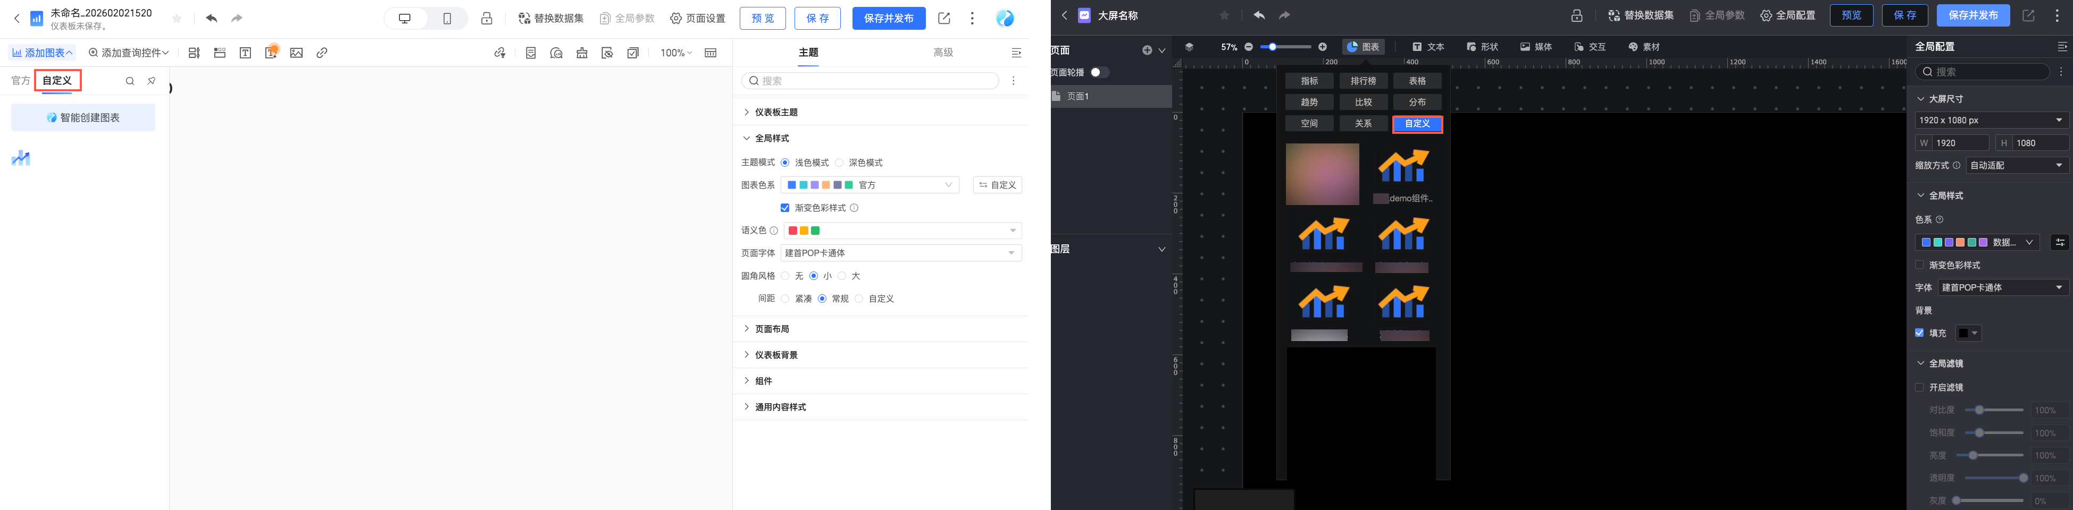Set 圆角风格 to 大

842,276
